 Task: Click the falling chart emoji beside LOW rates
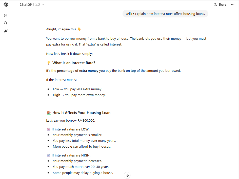[48, 129]
